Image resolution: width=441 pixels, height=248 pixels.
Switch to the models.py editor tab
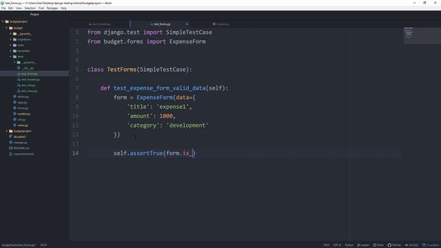coord(220,24)
